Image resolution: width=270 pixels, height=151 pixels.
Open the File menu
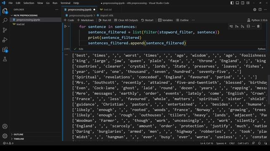point(11,3)
